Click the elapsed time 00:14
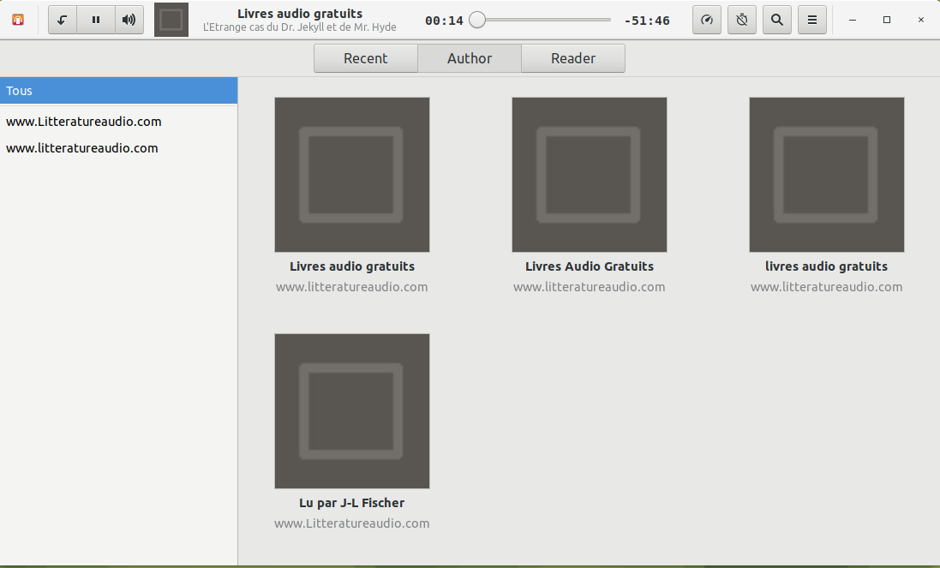The height and width of the screenshot is (568, 940). (444, 21)
